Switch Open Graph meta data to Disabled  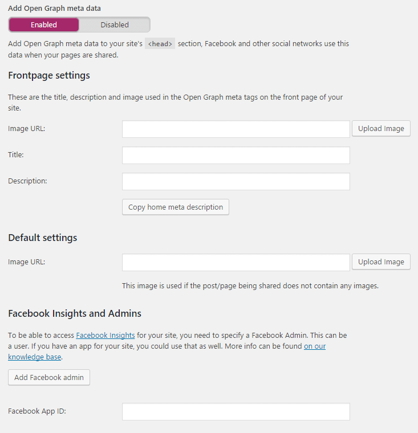tap(115, 25)
